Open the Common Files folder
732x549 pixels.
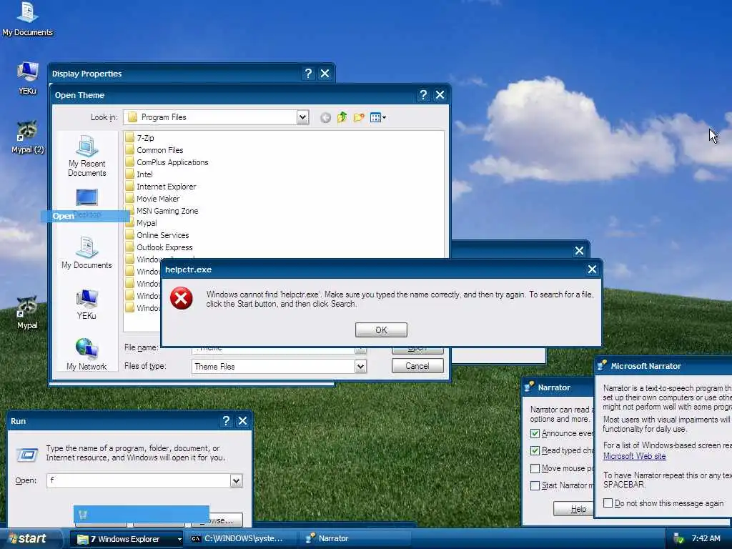[154, 150]
